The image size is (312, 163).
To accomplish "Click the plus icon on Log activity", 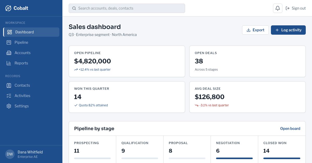I will (277, 30).
